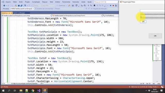Open the Extensões menu
Image resolution: width=165 pixels, height=93 pixels.
[76, 2]
